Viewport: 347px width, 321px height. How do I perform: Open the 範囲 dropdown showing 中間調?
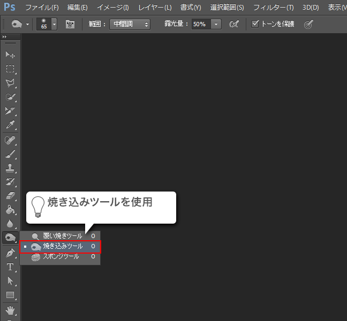(x=130, y=24)
